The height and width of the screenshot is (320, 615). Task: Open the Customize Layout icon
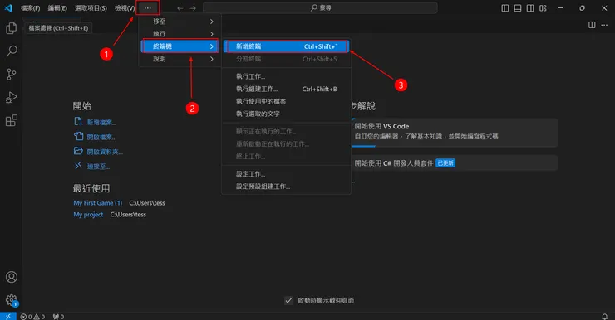tap(543, 8)
